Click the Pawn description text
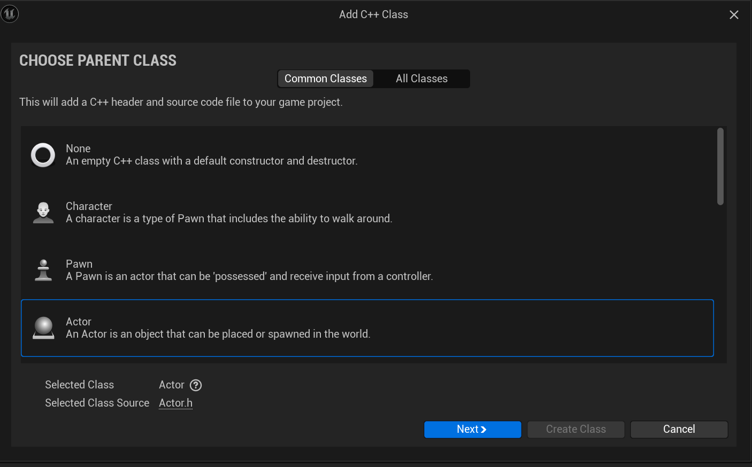Viewport: 752px width, 467px height. [249, 276]
